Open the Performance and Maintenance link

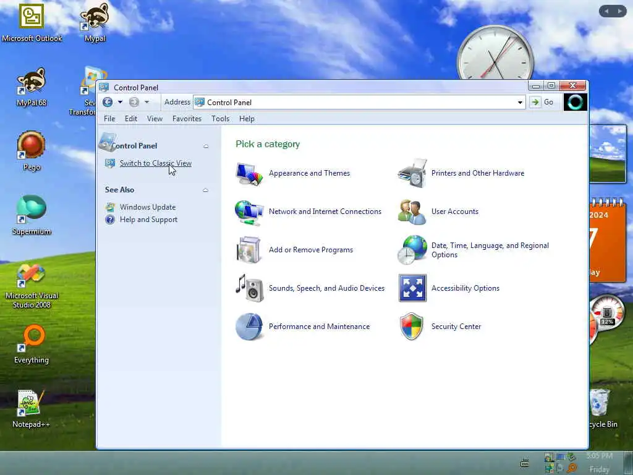click(320, 327)
